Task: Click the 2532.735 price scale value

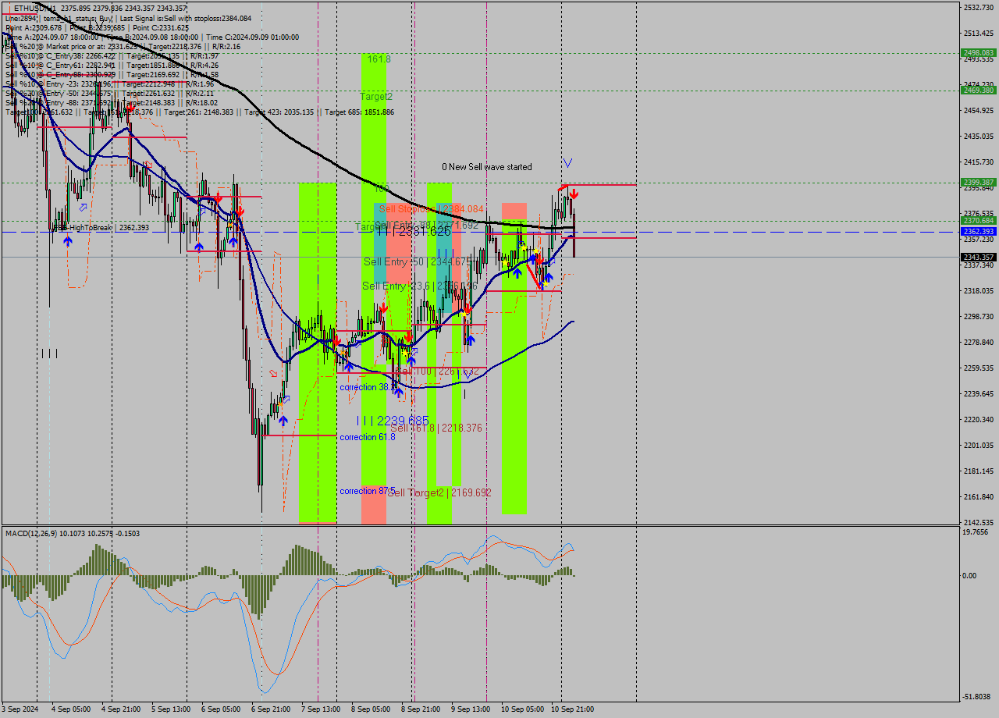Action: [x=978, y=8]
